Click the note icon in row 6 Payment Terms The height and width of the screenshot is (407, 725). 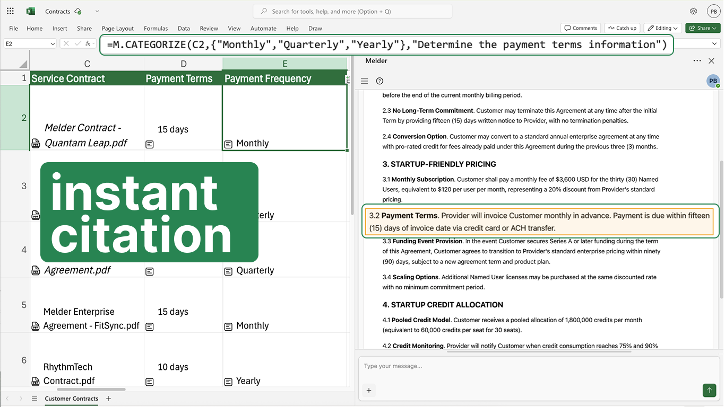pyautogui.click(x=150, y=382)
